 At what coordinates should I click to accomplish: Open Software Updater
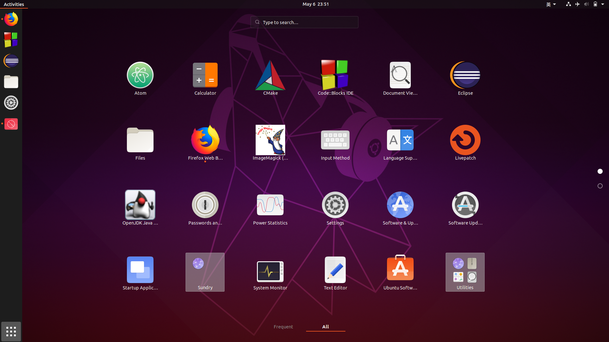[465, 208]
